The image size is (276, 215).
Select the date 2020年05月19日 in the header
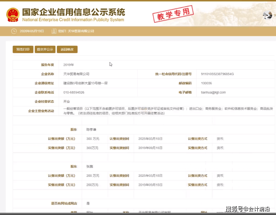32,31
